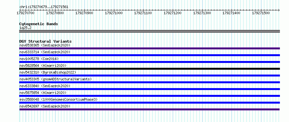The image size is (289, 122).
Task: Open variant label nsv6333714 (Sedlazeck2020)
Action: (45, 52)
